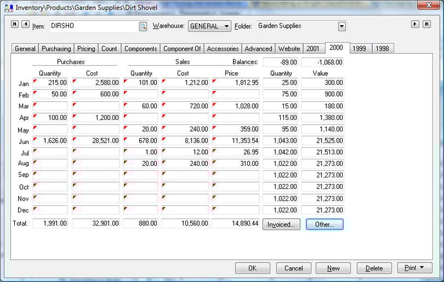Go to next record arrow
The width and height of the screenshot is (444, 282).
(x=415, y=24)
